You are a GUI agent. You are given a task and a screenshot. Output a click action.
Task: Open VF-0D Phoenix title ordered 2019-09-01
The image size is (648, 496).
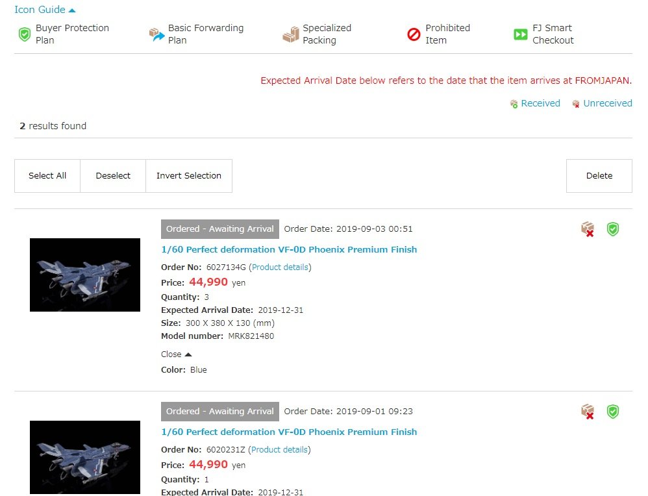click(289, 432)
